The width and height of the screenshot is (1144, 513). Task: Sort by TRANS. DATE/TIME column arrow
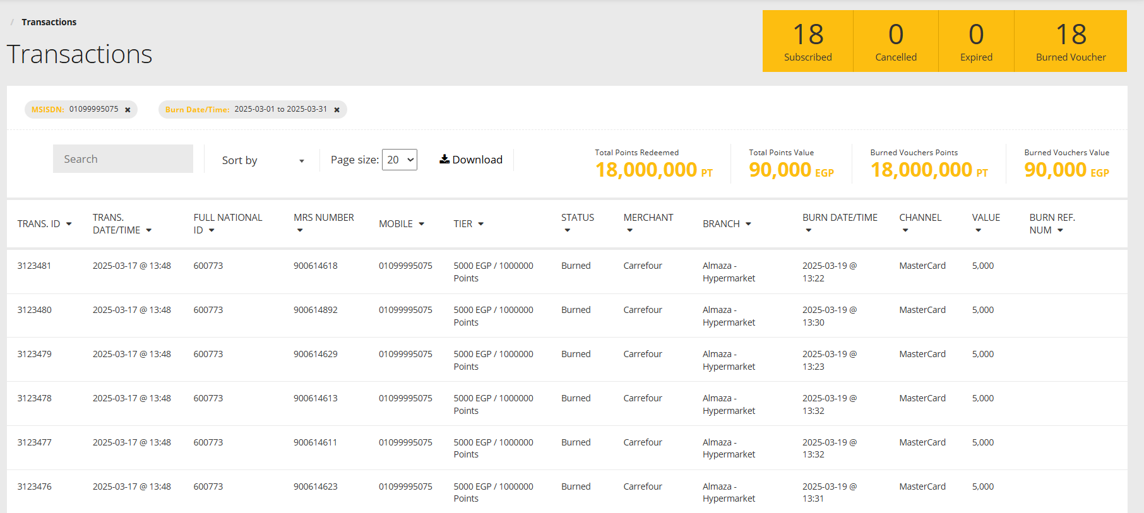pyautogui.click(x=149, y=230)
